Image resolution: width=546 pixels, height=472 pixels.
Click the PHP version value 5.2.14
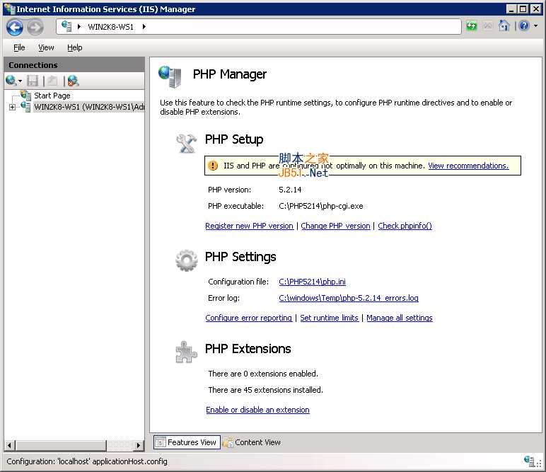pyautogui.click(x=290, y=190)
